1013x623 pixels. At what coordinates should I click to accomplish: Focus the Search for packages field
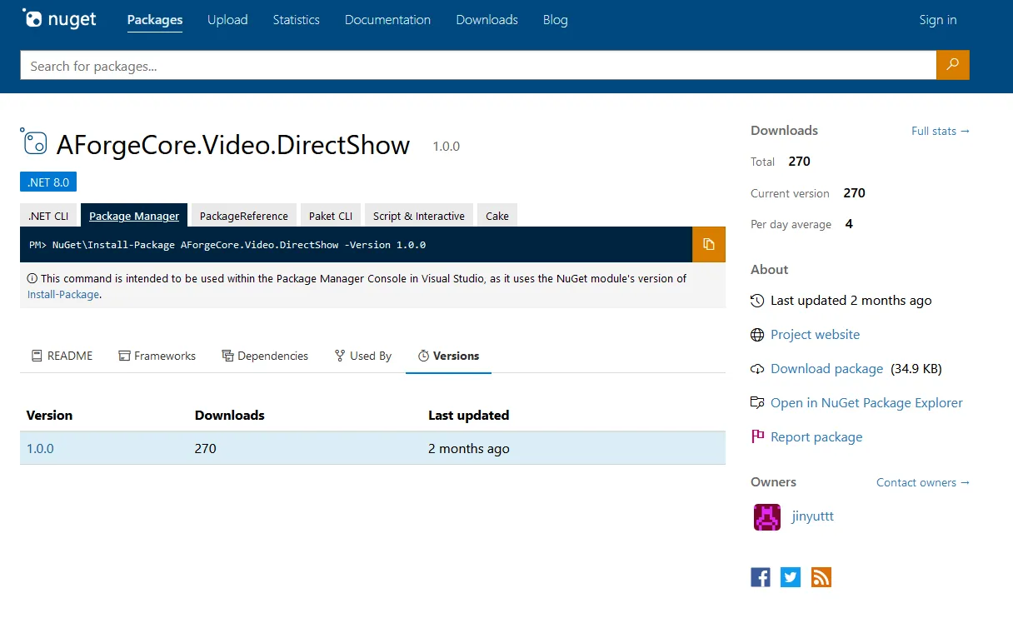pyautogui.click(x=477, y=66)
